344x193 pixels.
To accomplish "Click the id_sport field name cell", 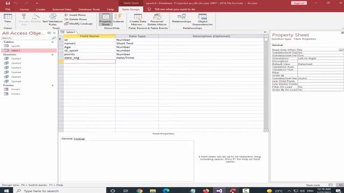I will point(89,50).
